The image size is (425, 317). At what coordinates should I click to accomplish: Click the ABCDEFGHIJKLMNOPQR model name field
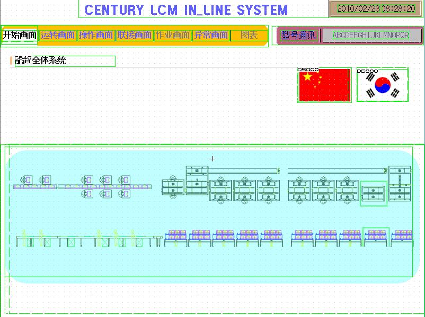371,36
